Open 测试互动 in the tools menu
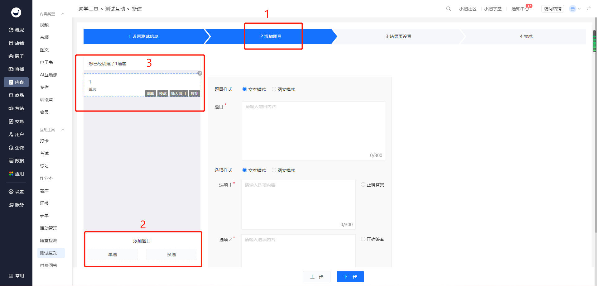This screenshot has width=597, height=286. pos(51,253)
